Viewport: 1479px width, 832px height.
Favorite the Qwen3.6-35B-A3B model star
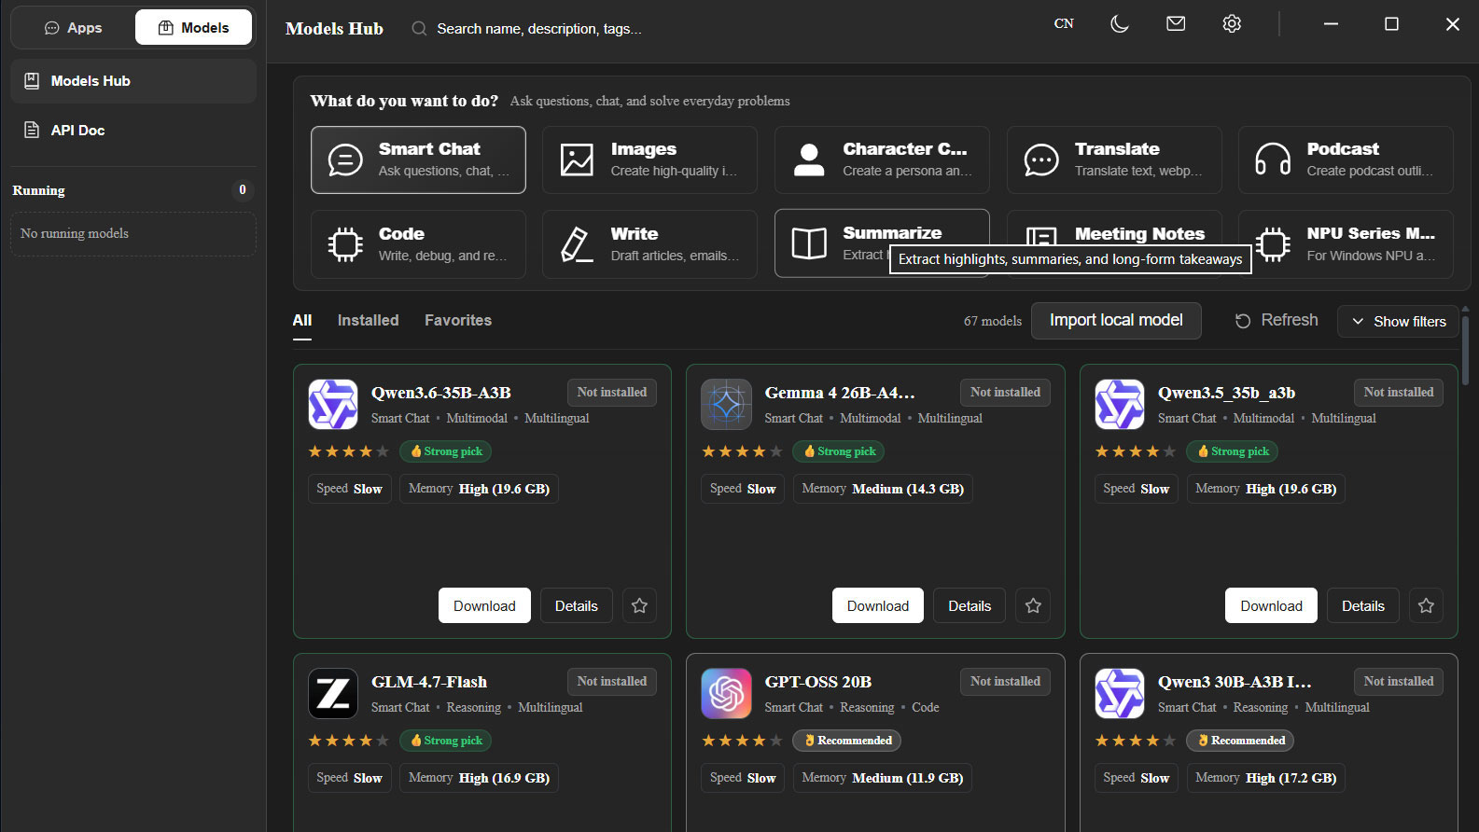639,605
